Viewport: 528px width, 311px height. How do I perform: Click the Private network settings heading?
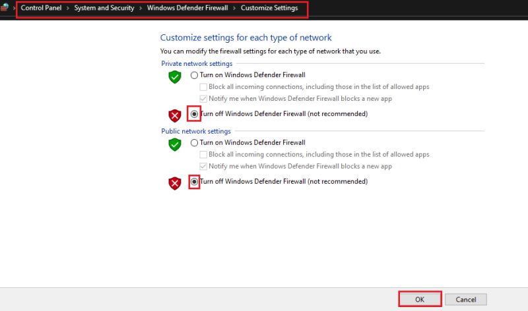[197, 63]
